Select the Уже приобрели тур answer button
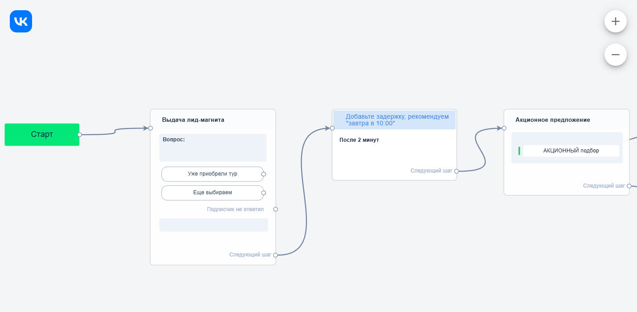The width and height of the screenshot is (637, 312). (212, 174)
